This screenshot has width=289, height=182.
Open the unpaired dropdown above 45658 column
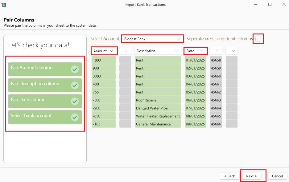[216, 51]
